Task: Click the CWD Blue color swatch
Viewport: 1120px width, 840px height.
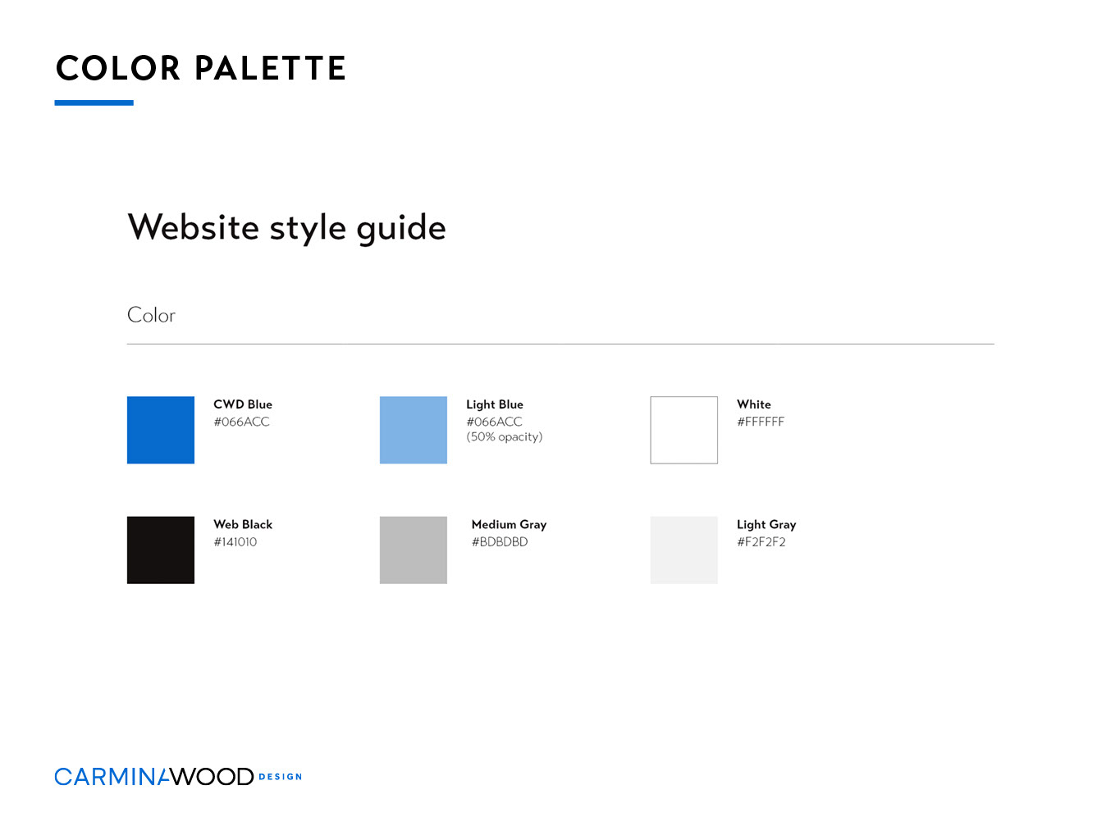Action: coord(161,430)
